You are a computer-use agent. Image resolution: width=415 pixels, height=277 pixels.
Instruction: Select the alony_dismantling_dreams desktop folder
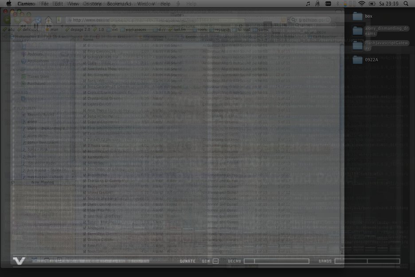[380, 31]
